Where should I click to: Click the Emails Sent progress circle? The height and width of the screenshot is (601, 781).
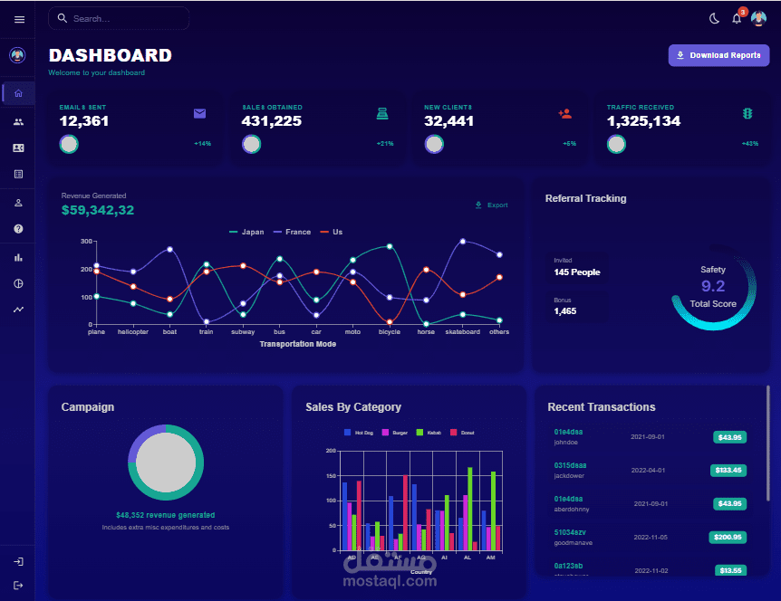tap(69, 144)
